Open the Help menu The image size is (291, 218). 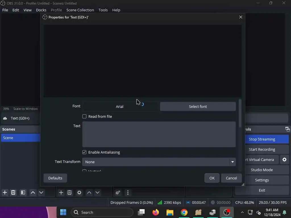(116, 10)
